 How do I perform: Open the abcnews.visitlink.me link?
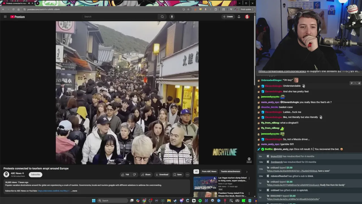pos(54,191)
